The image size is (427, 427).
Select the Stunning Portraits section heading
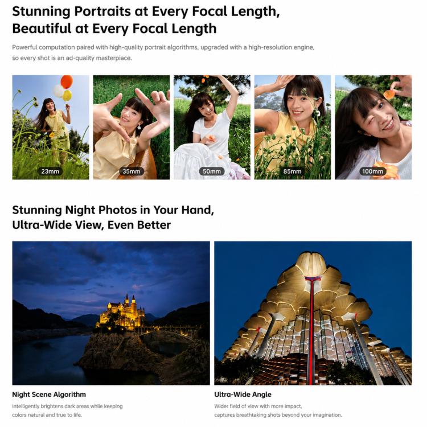[146, 20]
